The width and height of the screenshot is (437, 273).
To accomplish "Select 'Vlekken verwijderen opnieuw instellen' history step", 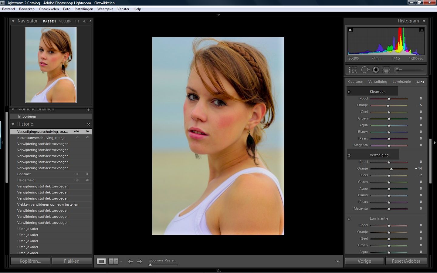I will click(51, 204).
